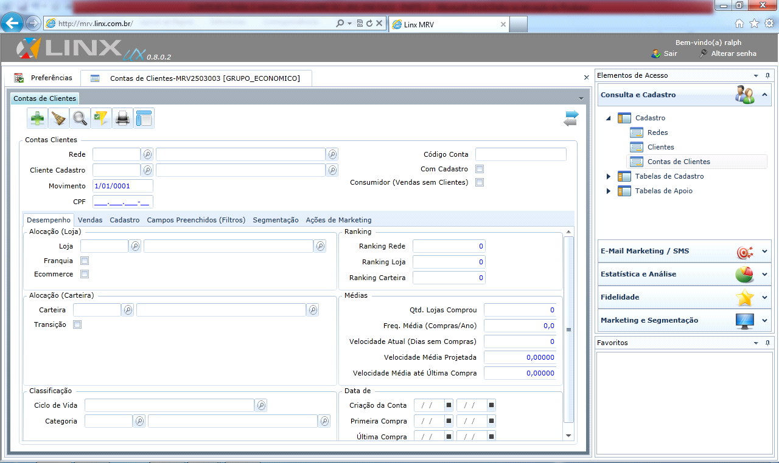Expand the Tabelas de Cadastro tree node
The width and height of the screenshot is (779, 463).
point(608,176)
